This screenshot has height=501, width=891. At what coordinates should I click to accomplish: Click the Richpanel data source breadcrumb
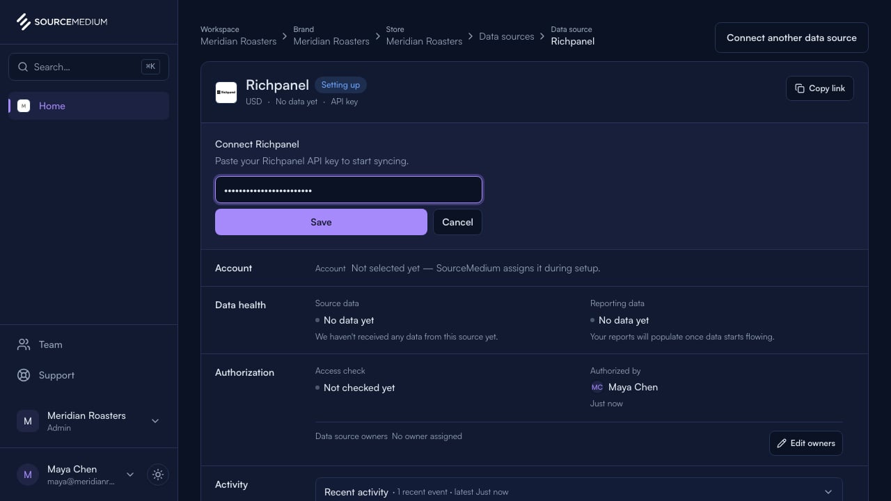(x=573, y=35)
